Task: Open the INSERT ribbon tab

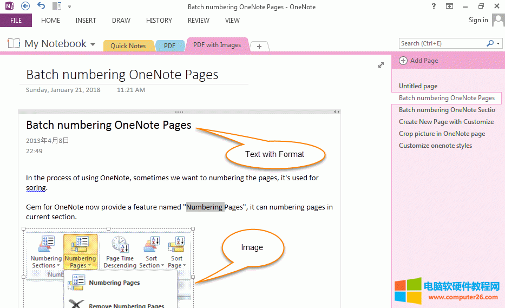Action: pyautogui.click(x=86, y=21)
